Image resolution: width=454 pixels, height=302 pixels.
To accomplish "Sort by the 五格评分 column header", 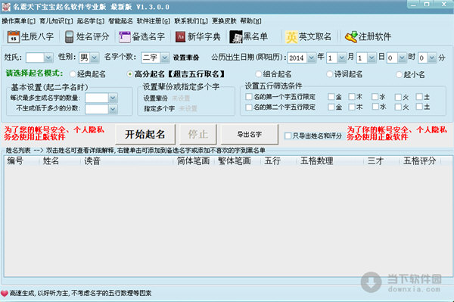I will point(420,161).
